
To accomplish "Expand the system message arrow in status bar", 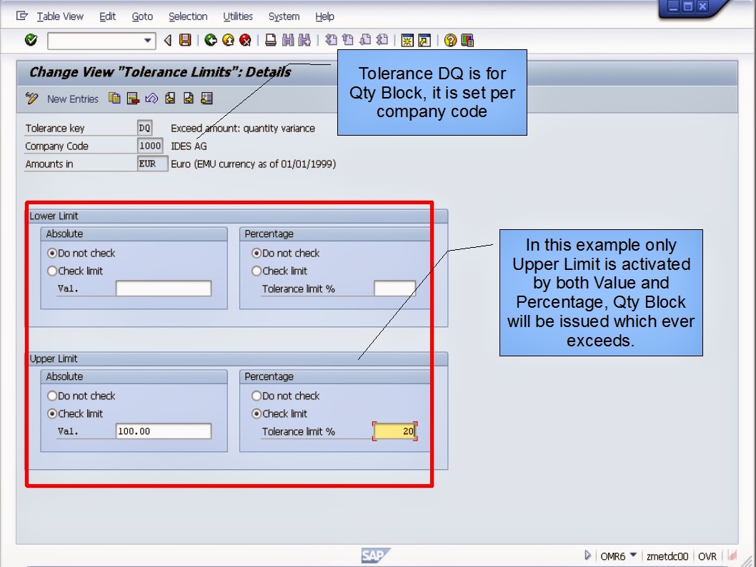I will tap(587, 555).
